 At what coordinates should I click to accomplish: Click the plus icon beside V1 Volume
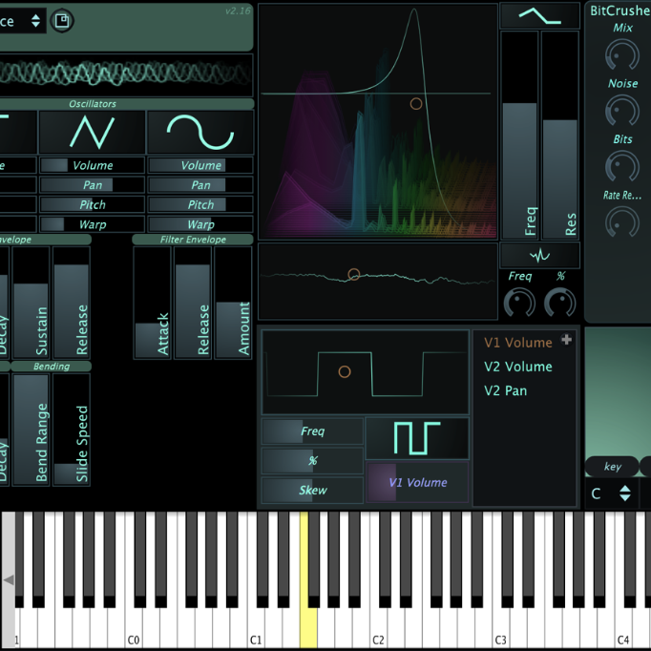point(566,340)
